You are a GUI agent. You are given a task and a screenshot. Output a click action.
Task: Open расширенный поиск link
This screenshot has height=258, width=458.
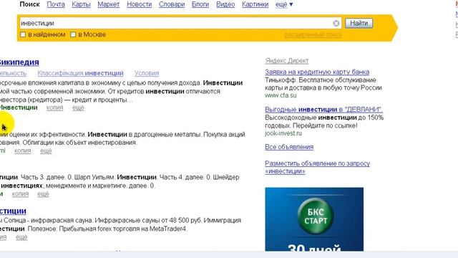pyautogui.click(x=313, y=34)
